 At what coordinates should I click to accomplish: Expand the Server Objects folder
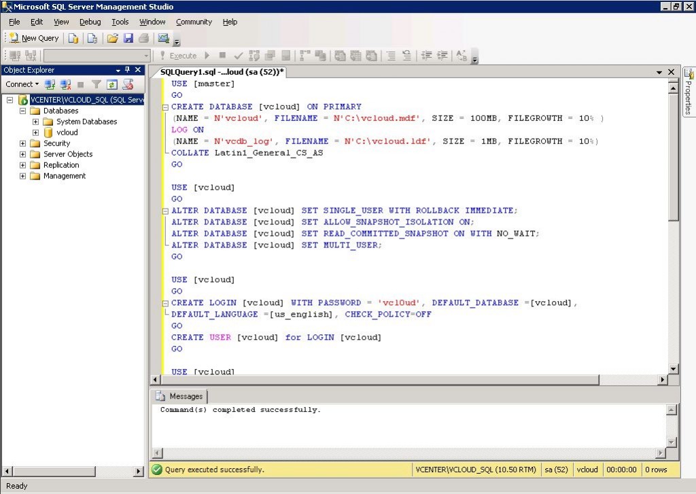coord(22,154)
